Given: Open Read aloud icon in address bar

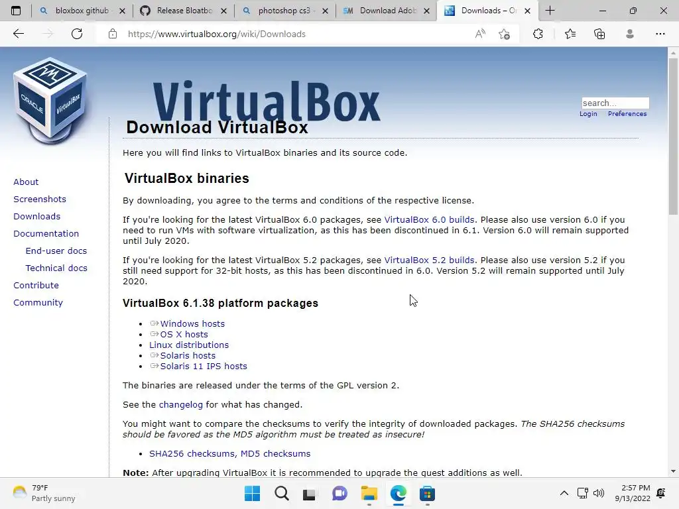Looking at the screenshot, I should [x=480, y=34].
